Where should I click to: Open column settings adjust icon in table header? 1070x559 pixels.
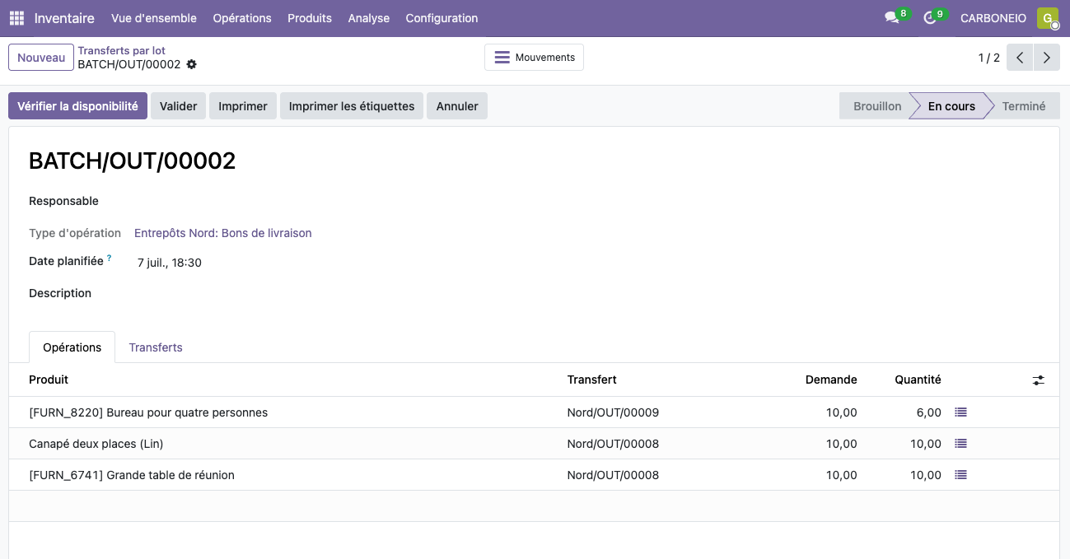click(x=1039, y=380)
